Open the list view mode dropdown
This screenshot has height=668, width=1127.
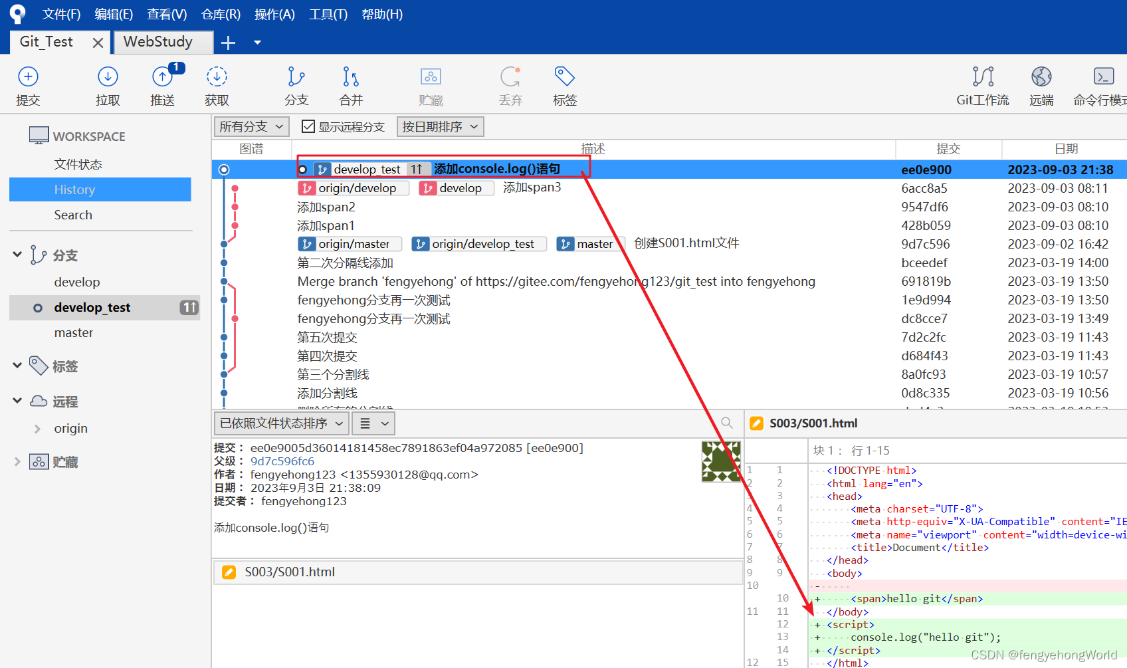pos(373,423)
